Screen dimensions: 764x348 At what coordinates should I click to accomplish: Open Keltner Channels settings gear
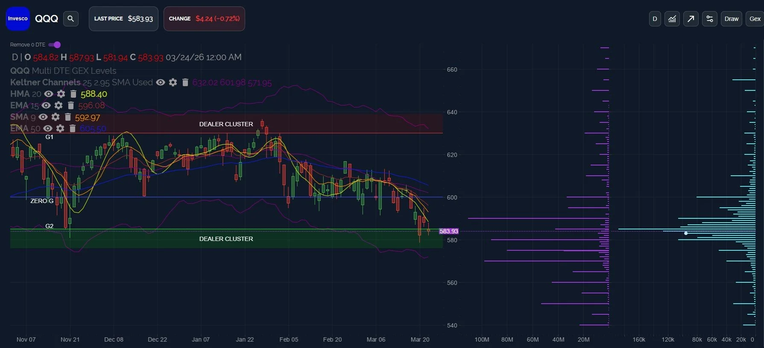point(173,82)
